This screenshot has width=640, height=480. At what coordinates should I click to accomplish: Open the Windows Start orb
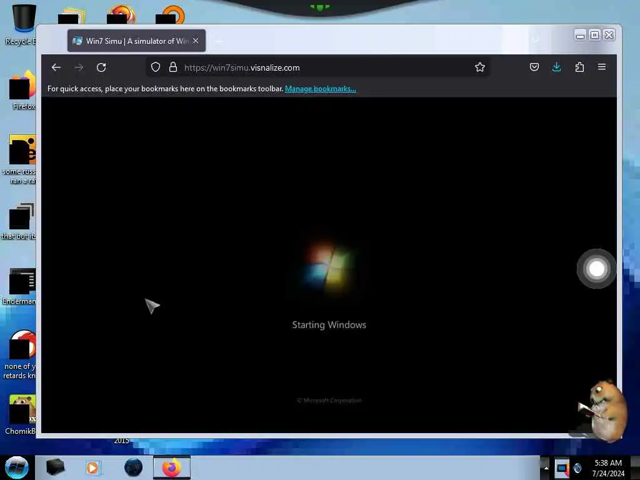[17, 467]
